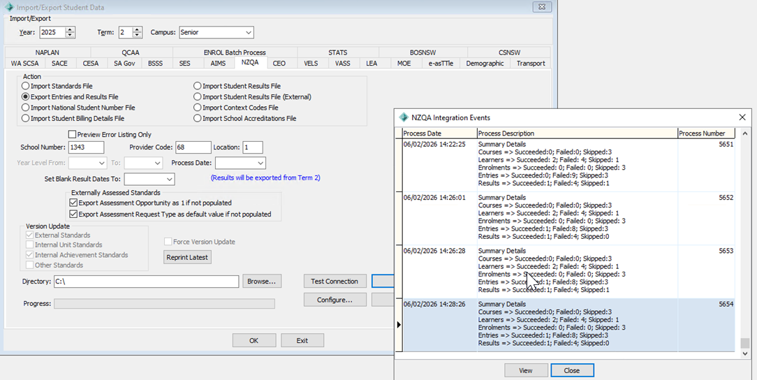The width and height of the screenshot is (757, 380).
Task: Click the Provider Code field
Action: point(193,147)
